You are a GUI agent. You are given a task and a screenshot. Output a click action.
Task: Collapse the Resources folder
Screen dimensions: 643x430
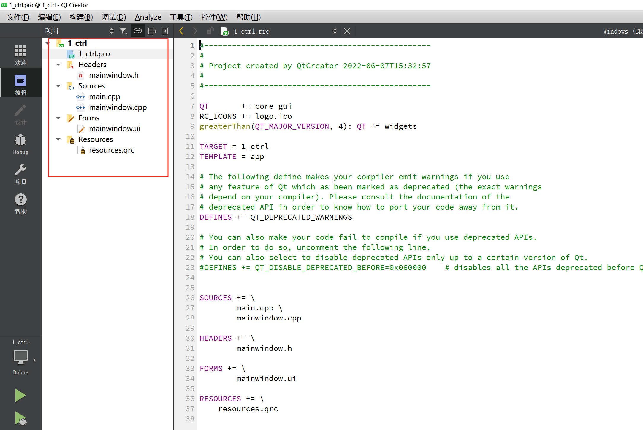58,139
